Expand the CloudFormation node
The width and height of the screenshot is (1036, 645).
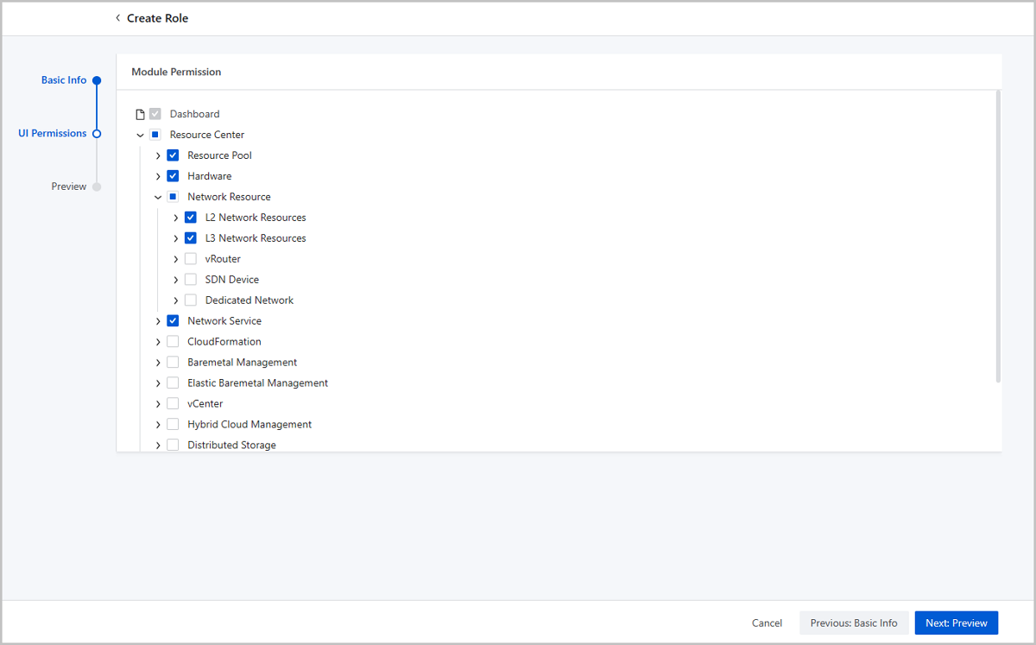coord(158,342)
